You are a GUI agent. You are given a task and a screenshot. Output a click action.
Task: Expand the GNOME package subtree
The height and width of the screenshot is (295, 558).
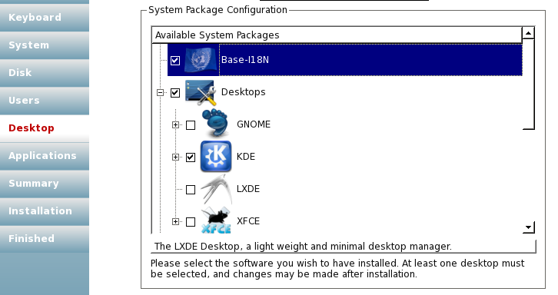[175, 125]
